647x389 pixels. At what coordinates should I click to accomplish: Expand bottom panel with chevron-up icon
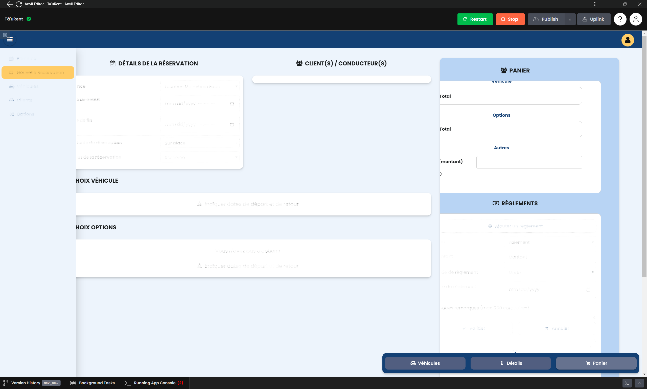(639, 383)
